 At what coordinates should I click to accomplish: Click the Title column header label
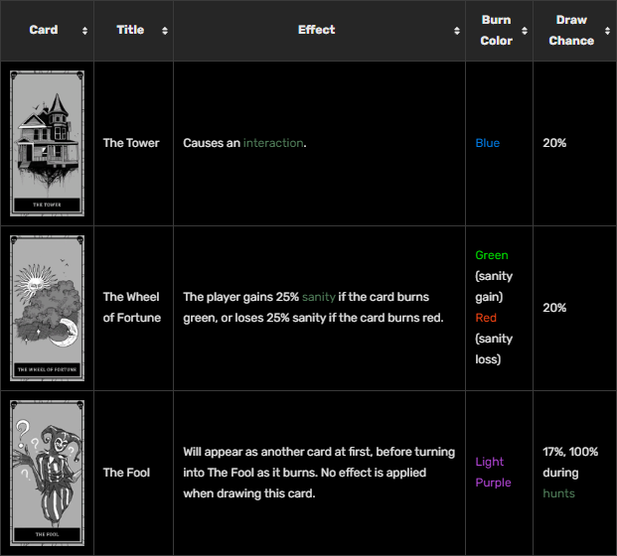coord(130,30)
